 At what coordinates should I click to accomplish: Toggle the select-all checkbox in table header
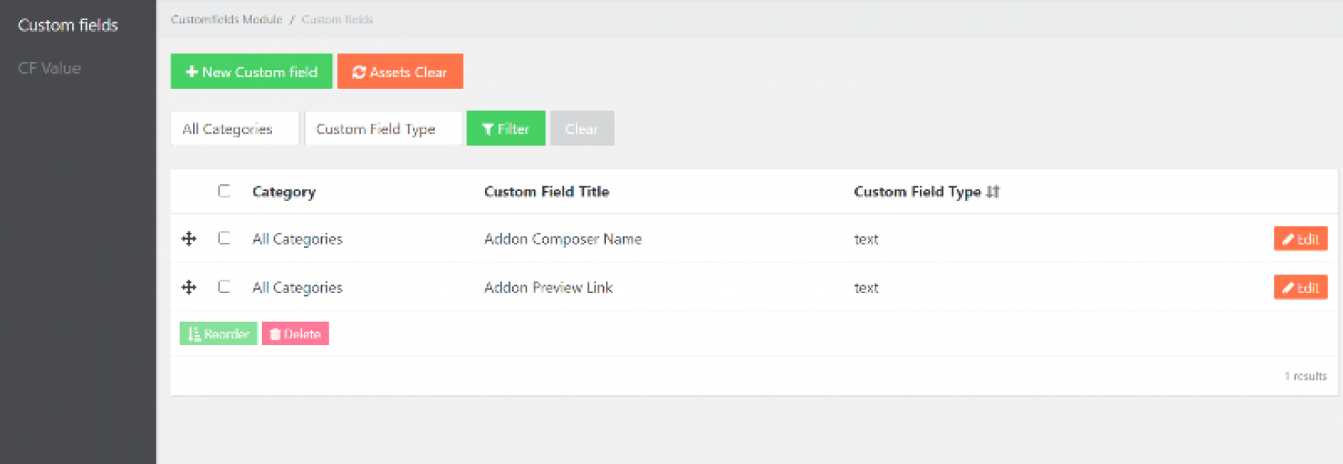tap(224, 191)
